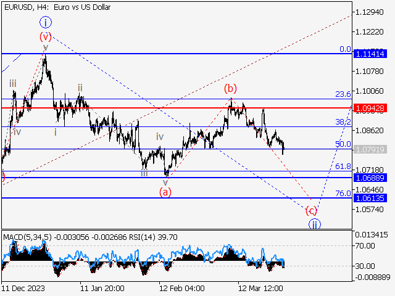Click the grey "iv" label beside grey "i"
395x296 pixels.
pyautogui.click(x=17, y=131)
